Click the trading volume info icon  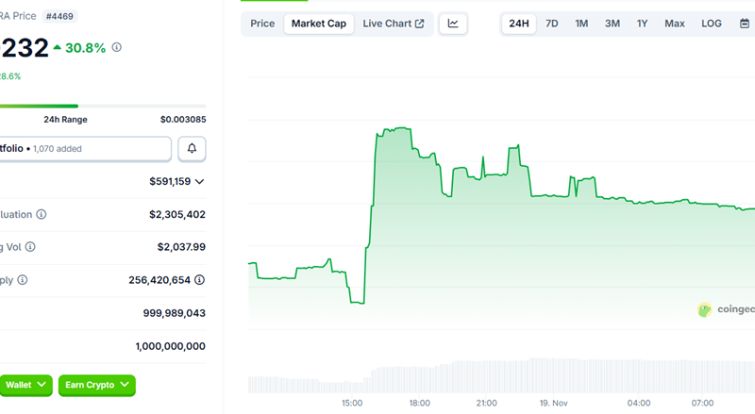click(30, 247)
